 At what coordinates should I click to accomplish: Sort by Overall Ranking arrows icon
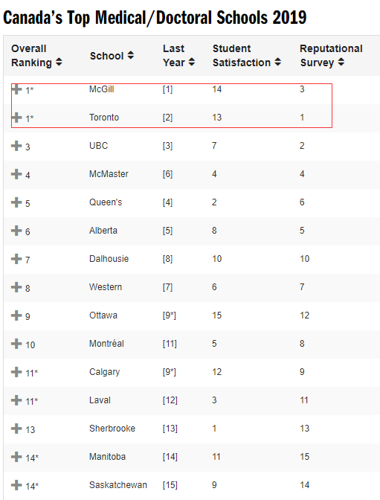tap(59, 62)
